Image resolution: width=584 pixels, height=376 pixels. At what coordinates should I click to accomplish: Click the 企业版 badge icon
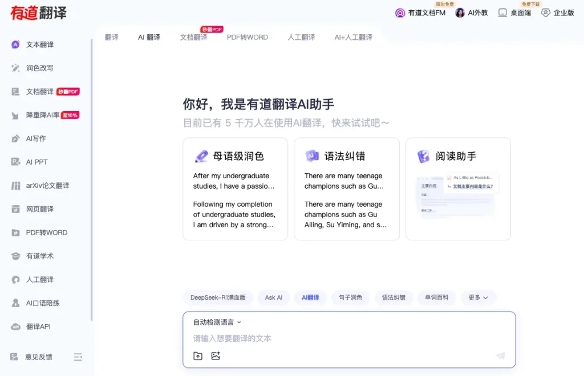tap(545, 13)
